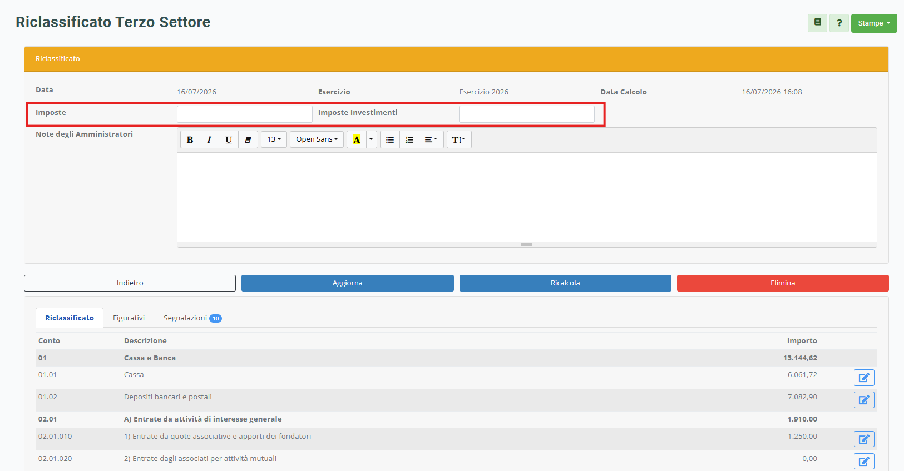Open the color options dropdown arrow
Image resolution: width=904 pixels, height=471 pixels.
(x=371, y=139)
